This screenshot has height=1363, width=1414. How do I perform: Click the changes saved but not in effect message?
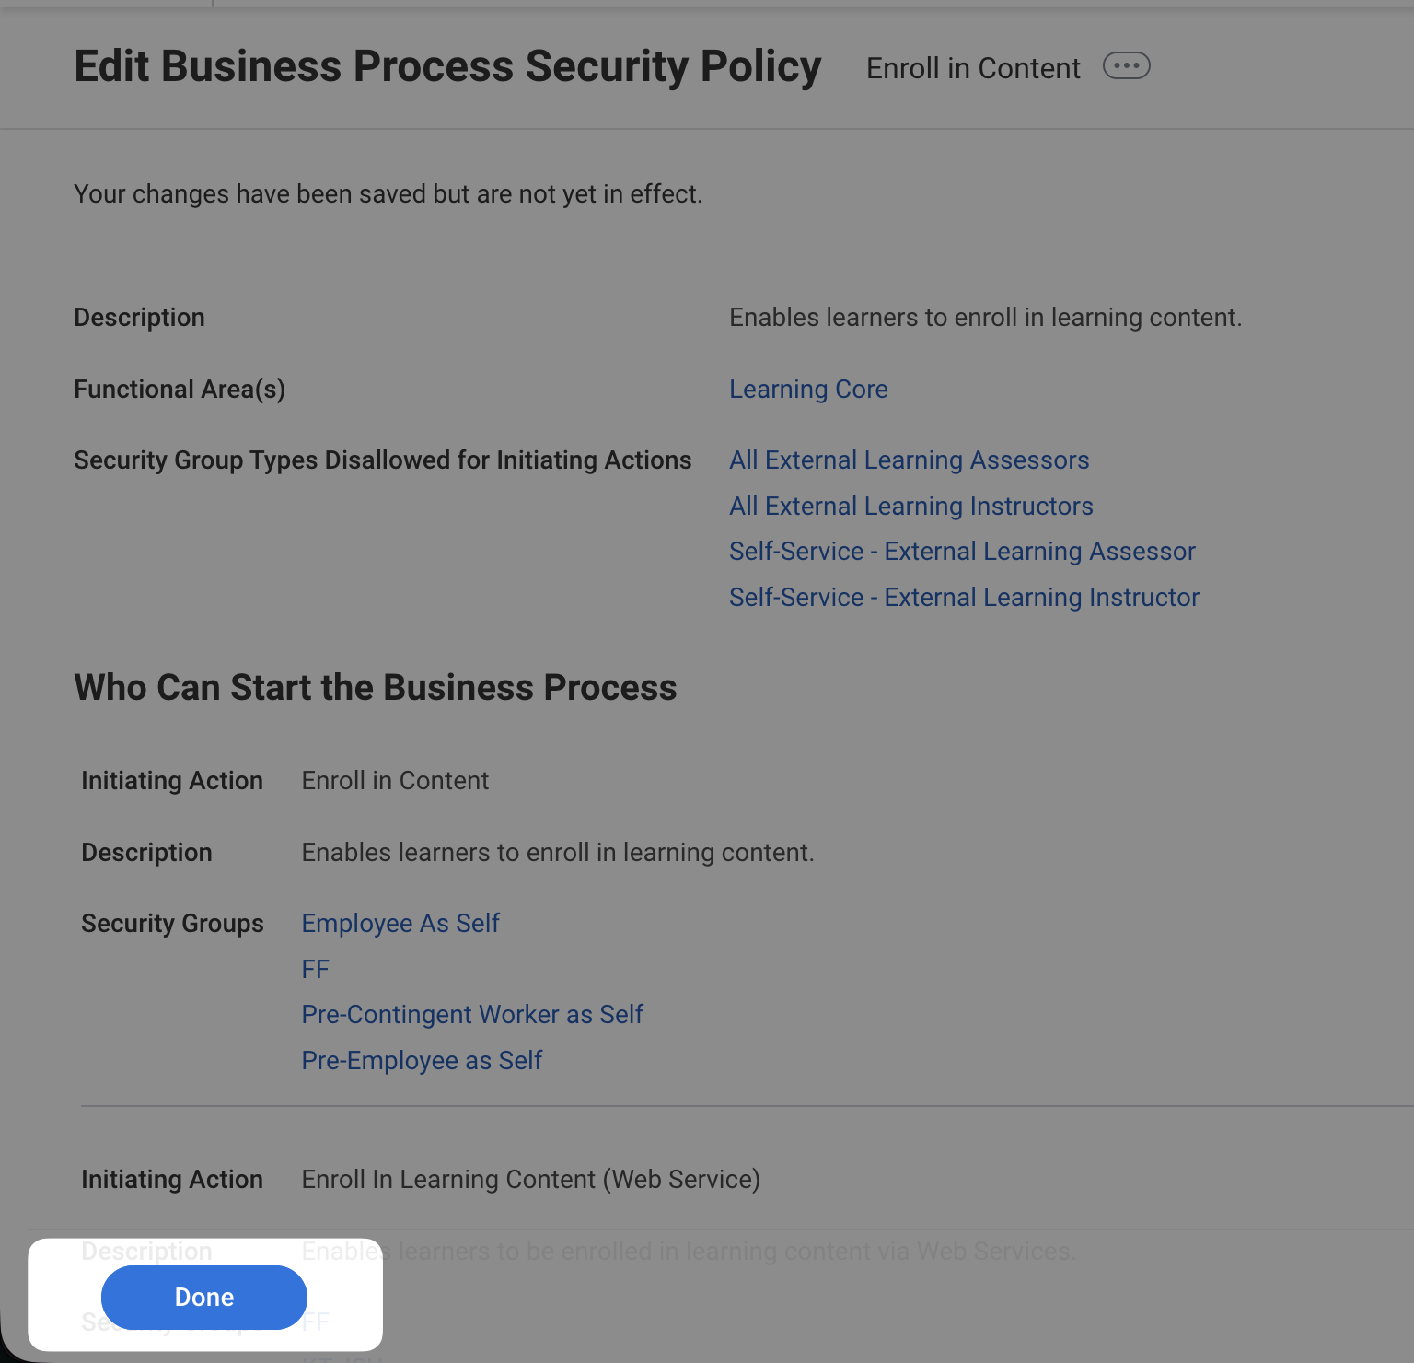tap(388, 194)
